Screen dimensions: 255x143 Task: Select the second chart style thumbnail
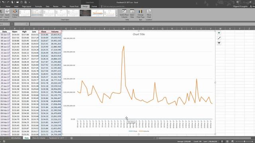pyautogui.click(x=37, y=13)
